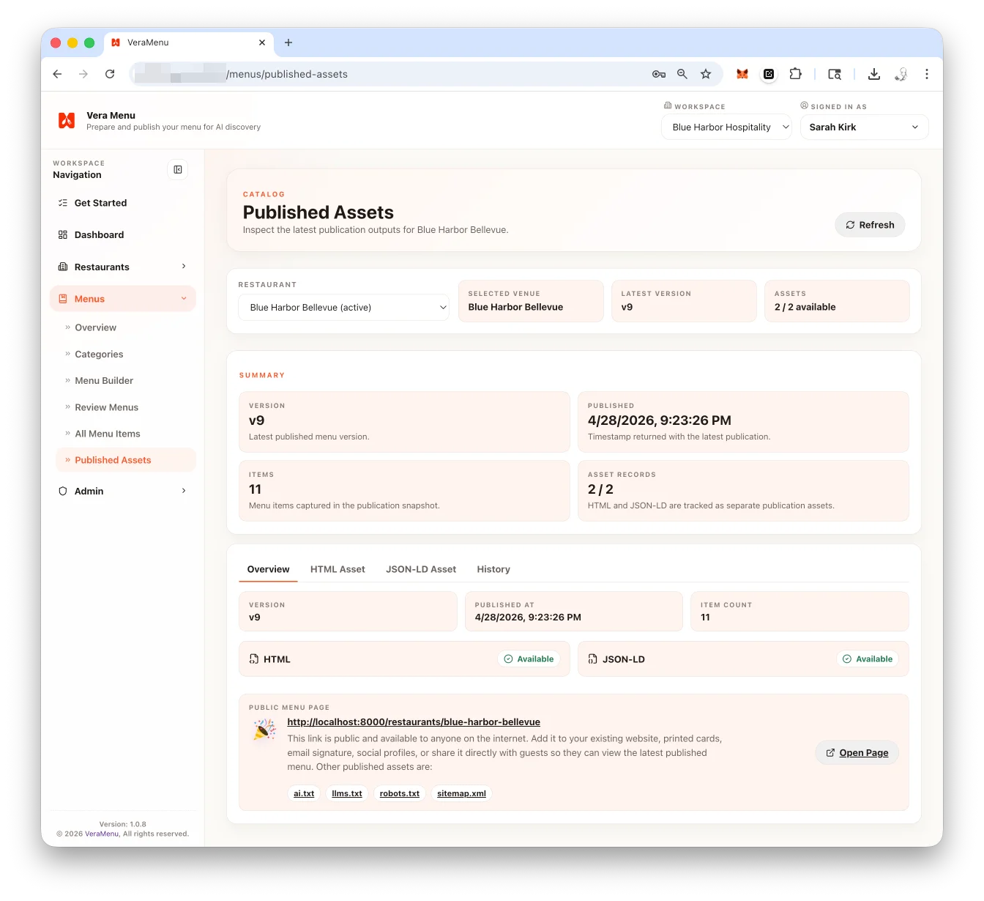Open a new browser tab
This screenshot has height=901, width=984.
(288, 42)
